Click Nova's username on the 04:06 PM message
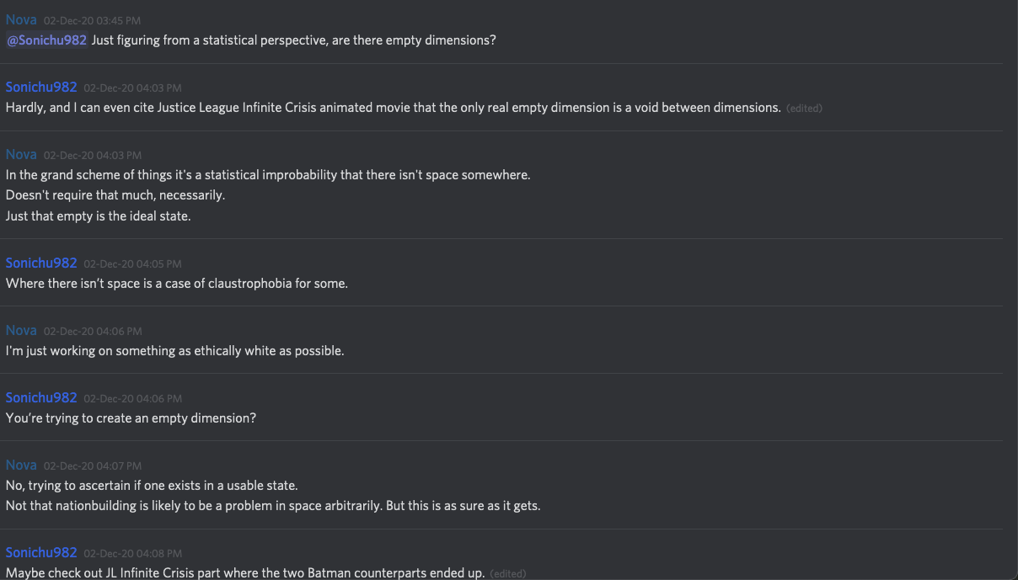 coord(21,330)
